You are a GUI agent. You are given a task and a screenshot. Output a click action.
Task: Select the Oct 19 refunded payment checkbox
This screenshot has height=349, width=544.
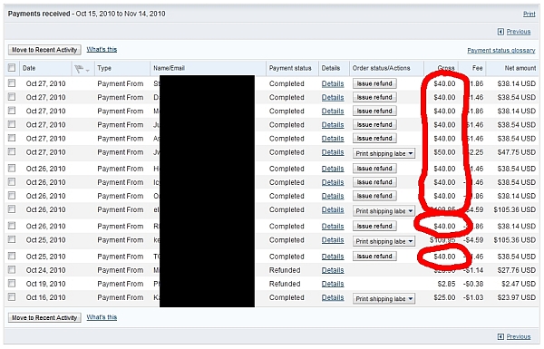click(x=12, y=283)
